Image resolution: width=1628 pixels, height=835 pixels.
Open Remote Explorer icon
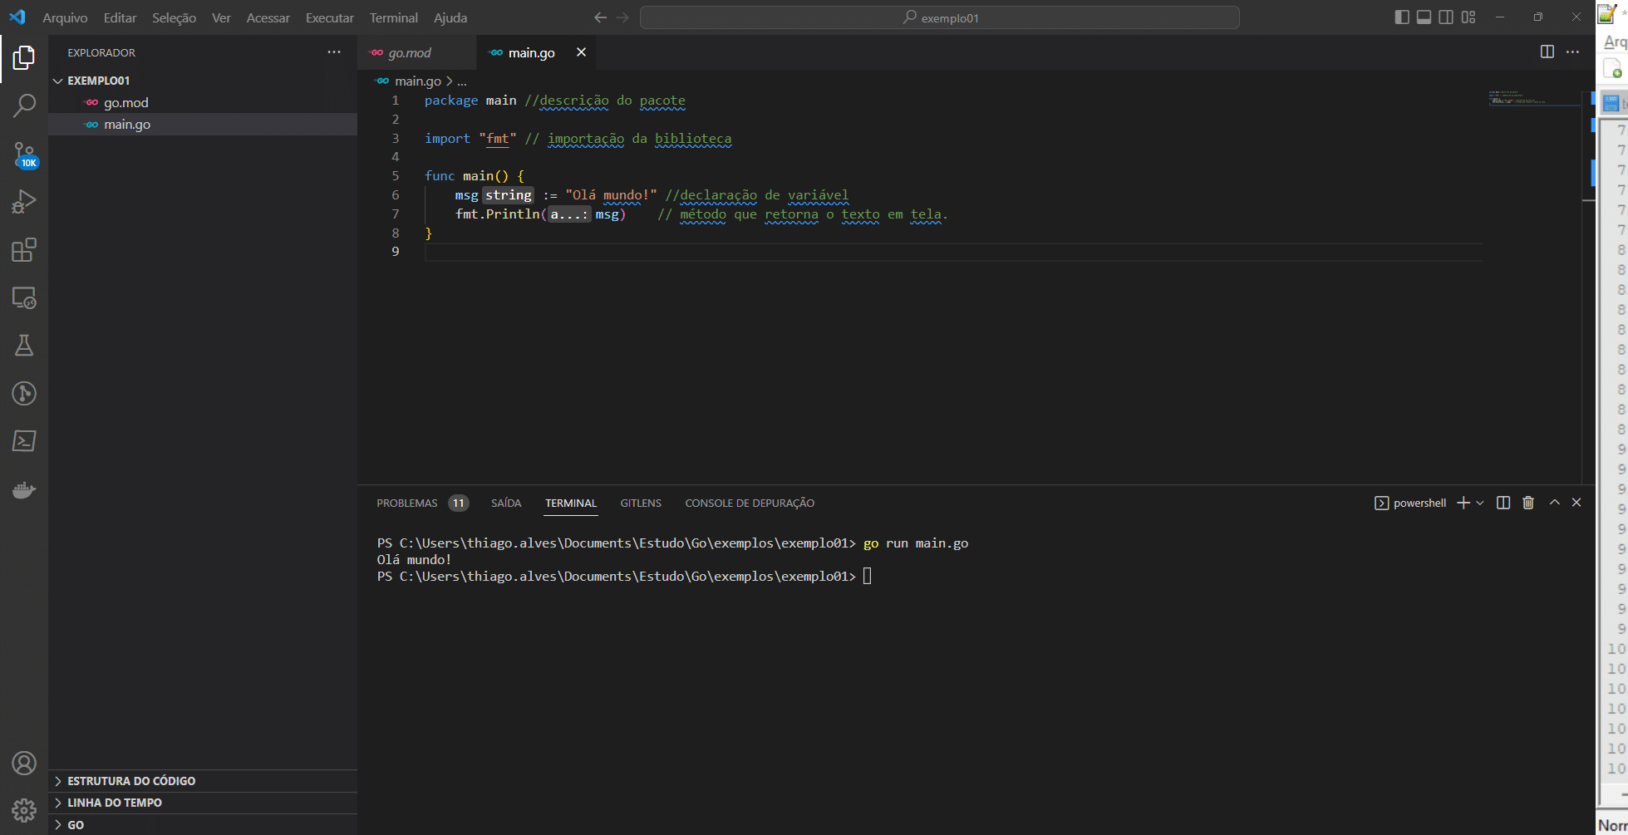point(24,297)
